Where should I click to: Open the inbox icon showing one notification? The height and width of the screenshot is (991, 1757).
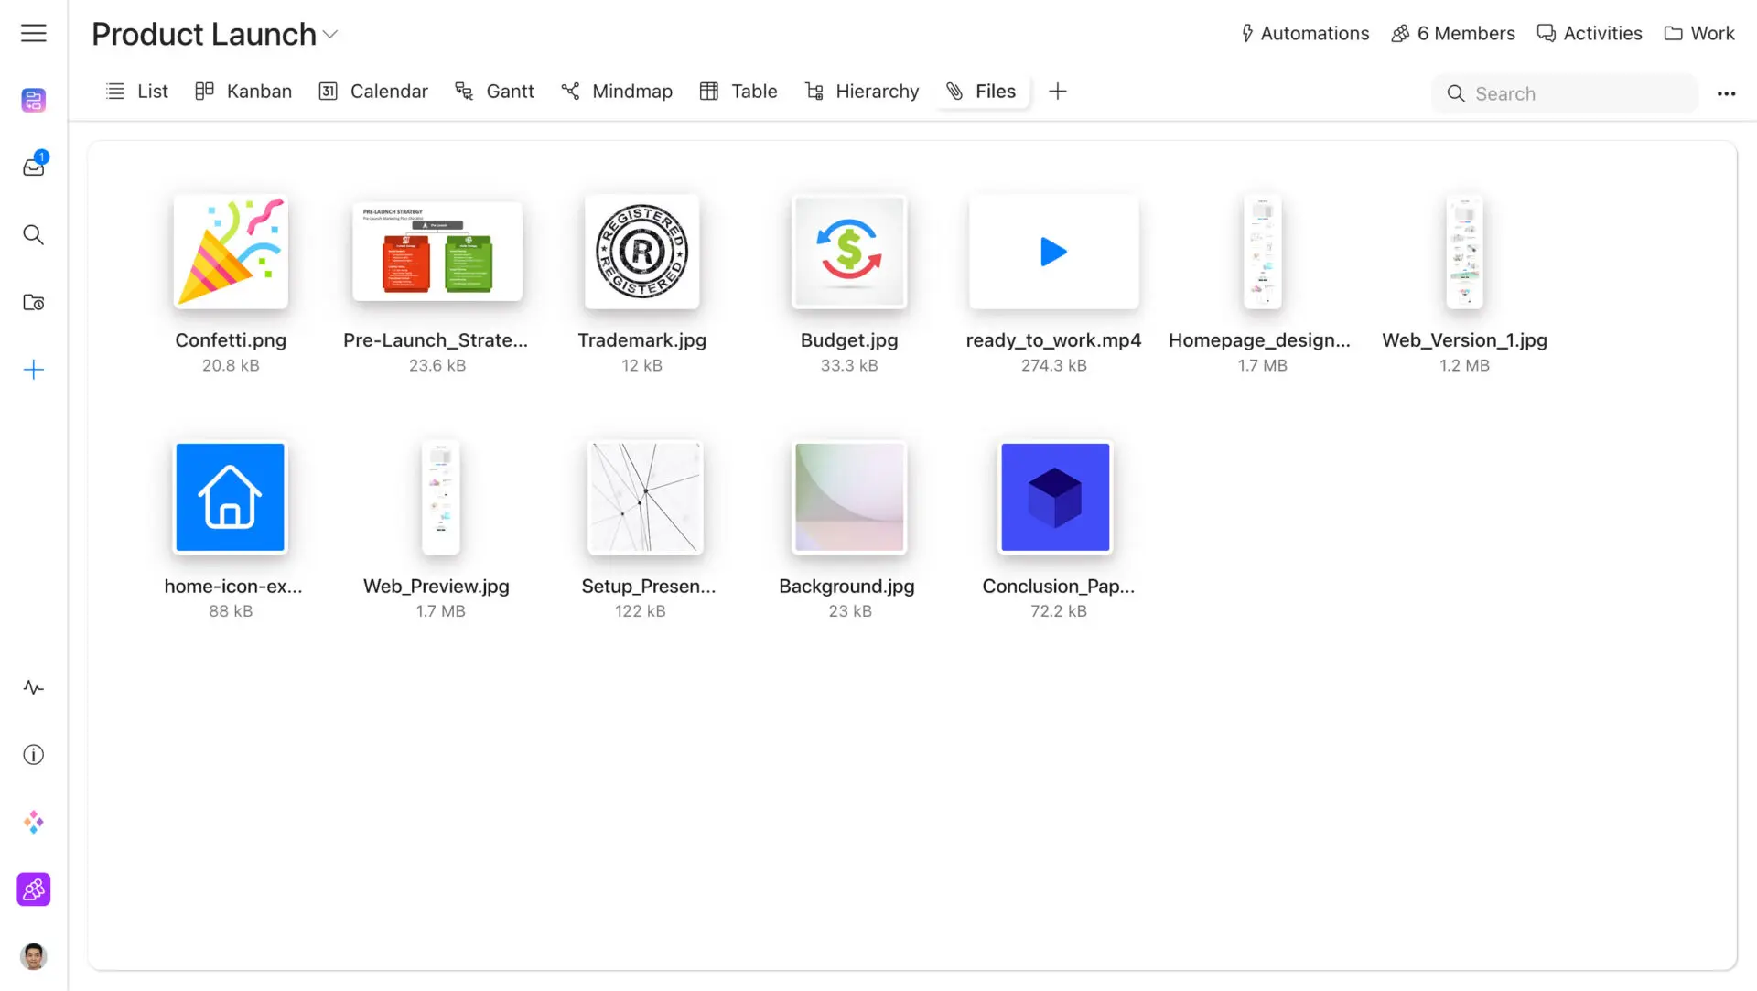33,166
